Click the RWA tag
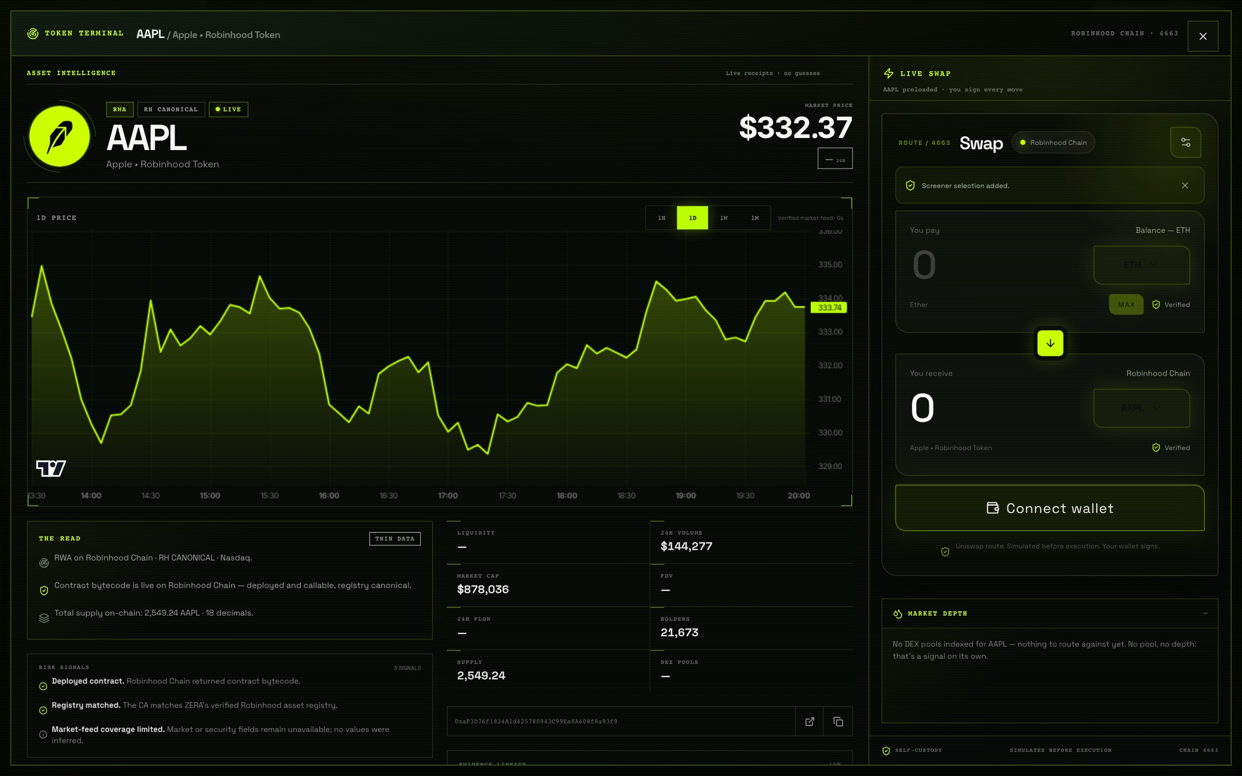Image resolution: width=1242 pixels, height=776 pixels. click(120, 109)
